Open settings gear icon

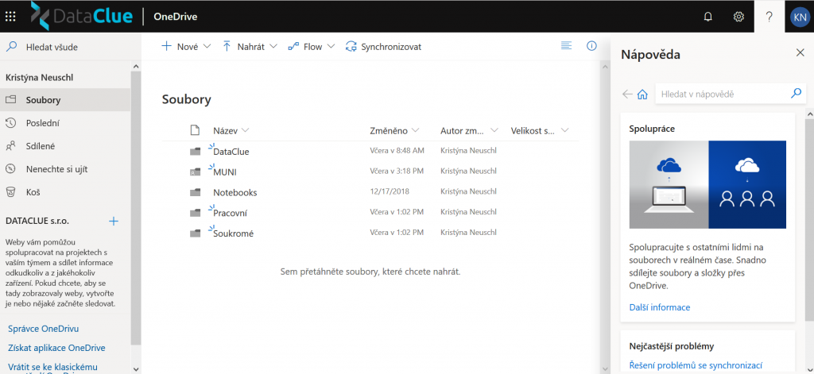(738, 17)
